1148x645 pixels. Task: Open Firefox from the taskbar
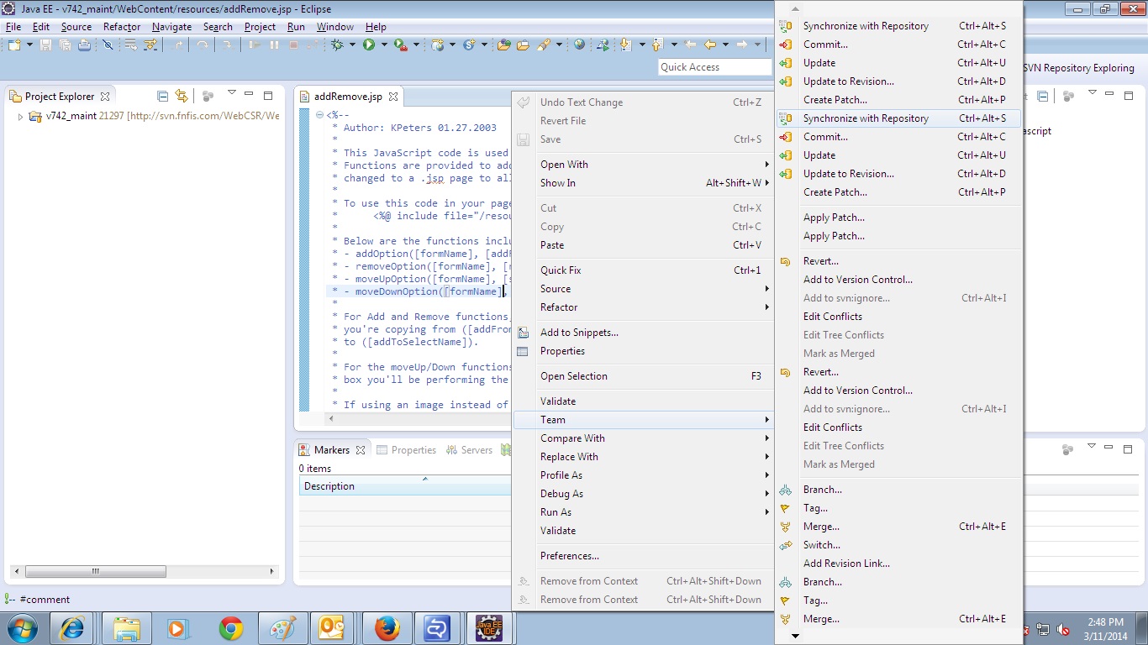tap(387, 628)
